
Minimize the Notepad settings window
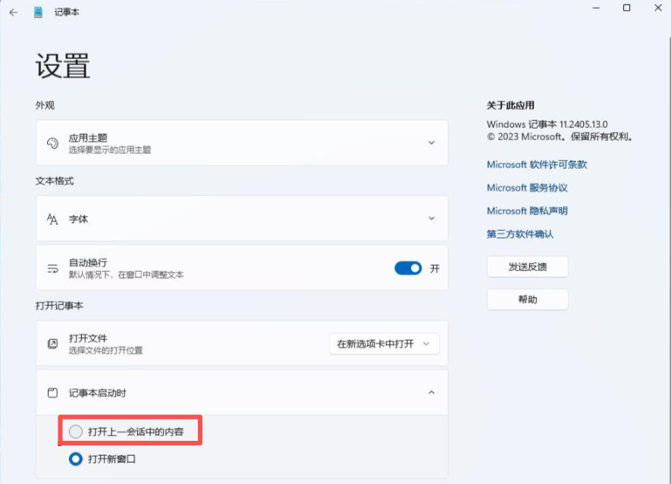(596, 8)
